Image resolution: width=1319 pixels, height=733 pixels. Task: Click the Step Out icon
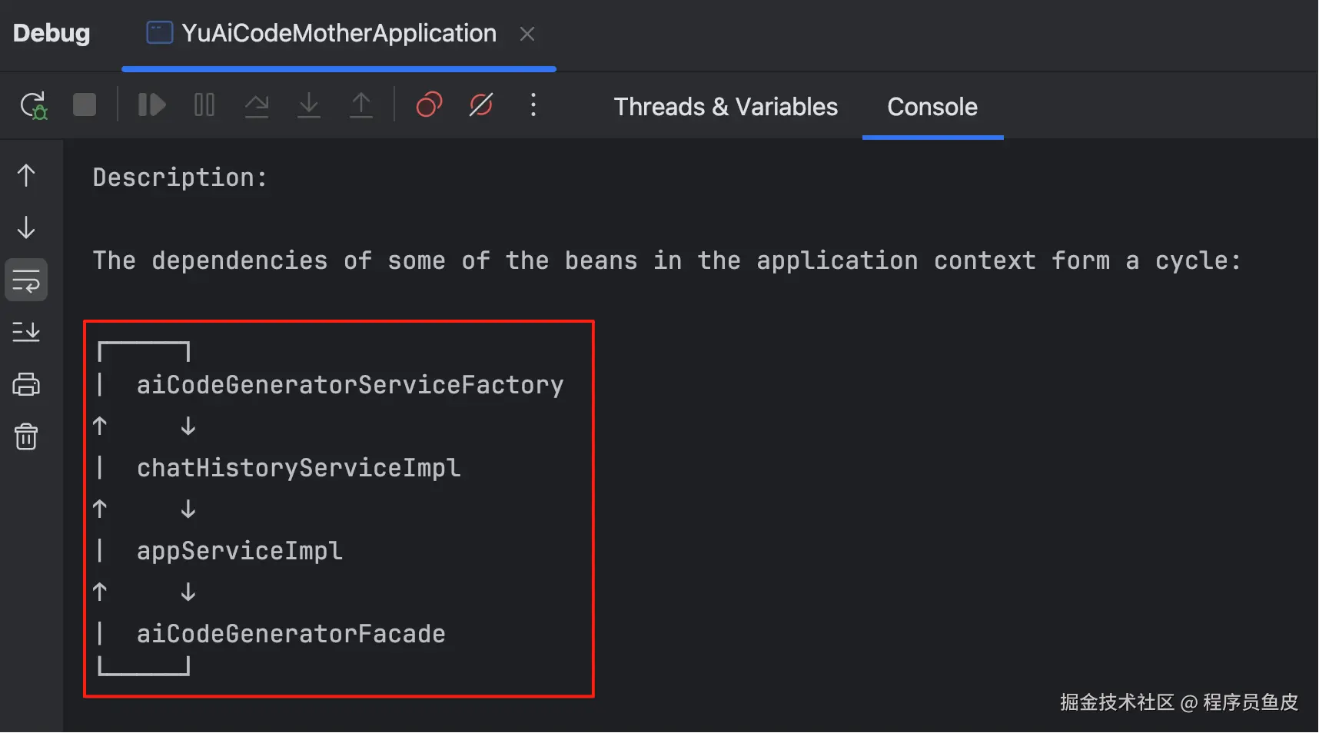[x=360, y=104]
